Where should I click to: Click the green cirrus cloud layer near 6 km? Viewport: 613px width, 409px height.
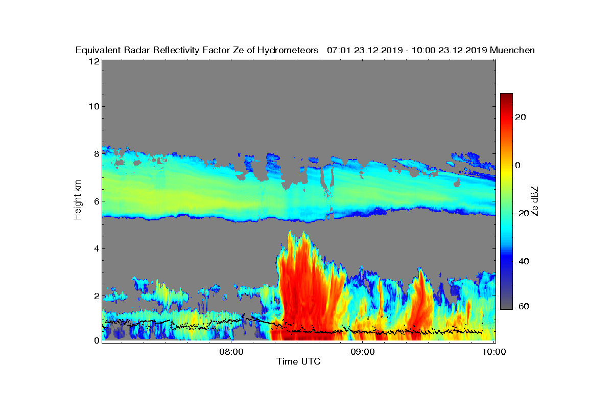[194, 197]
